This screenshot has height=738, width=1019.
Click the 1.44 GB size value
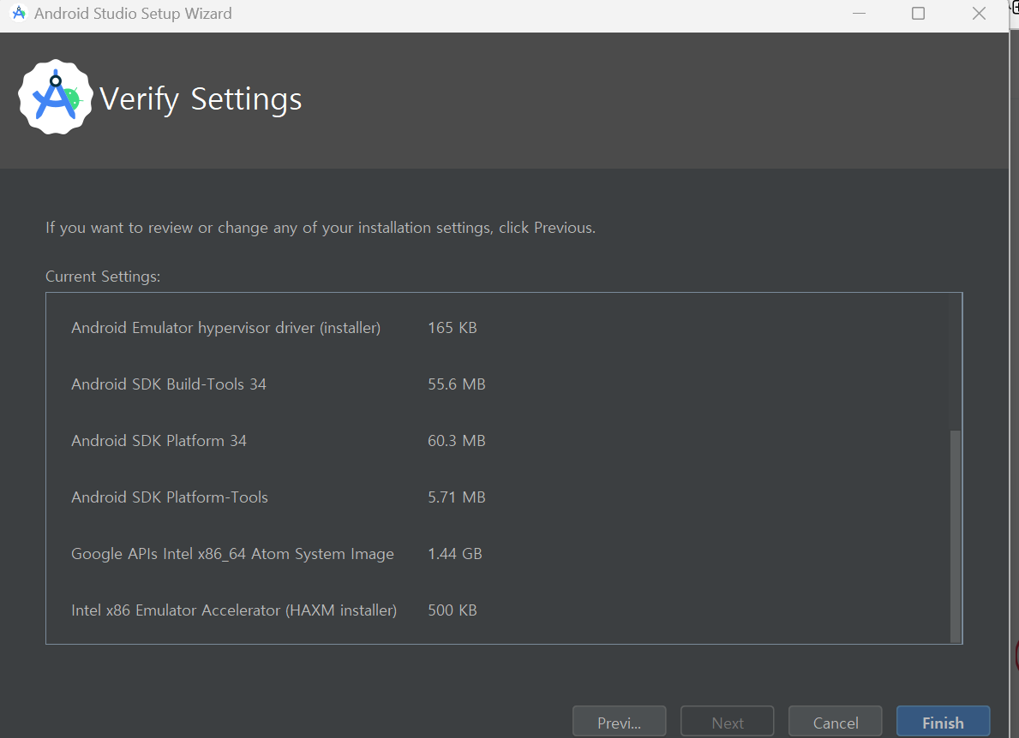pos(455,554)
